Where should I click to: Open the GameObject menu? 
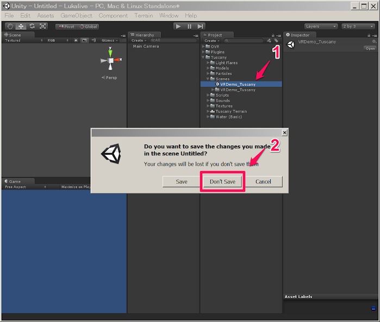point(76,16)
